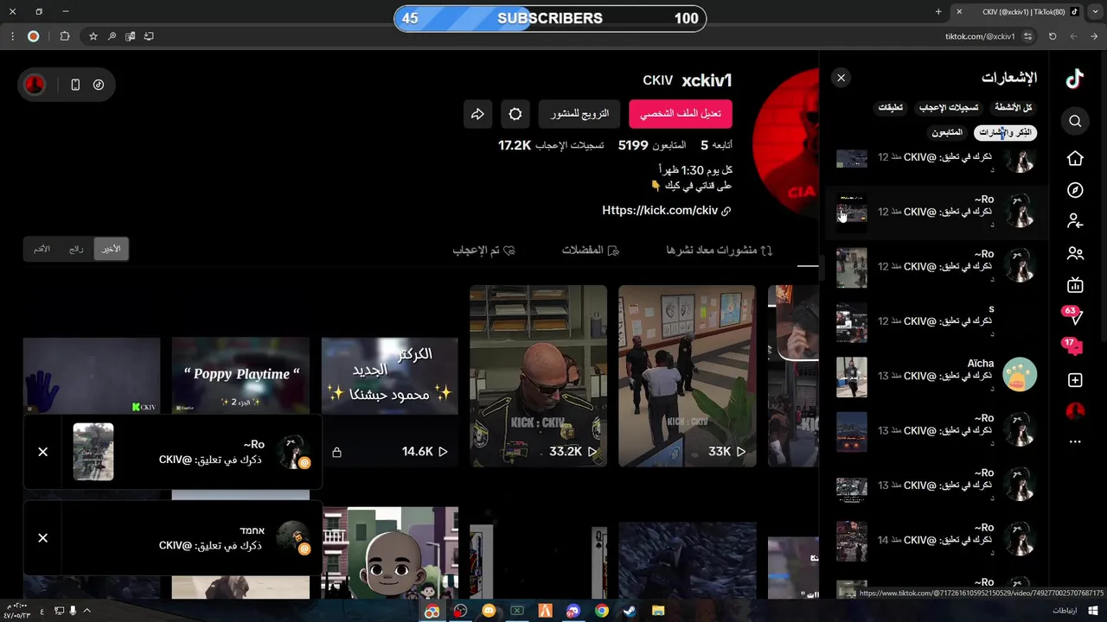Click the translate page icon in omnibox

(x=131, y=36)
